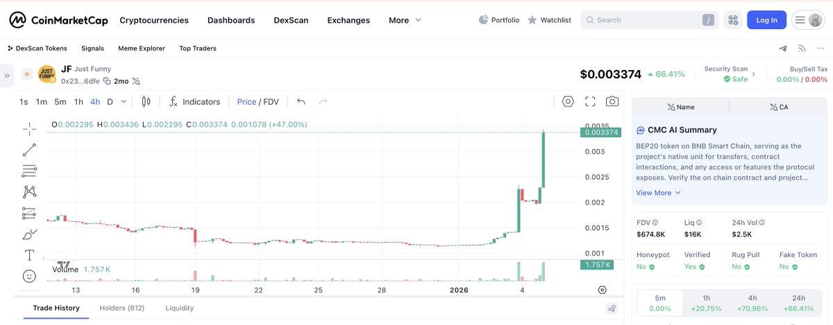Search token Name on X

[680, 107]
